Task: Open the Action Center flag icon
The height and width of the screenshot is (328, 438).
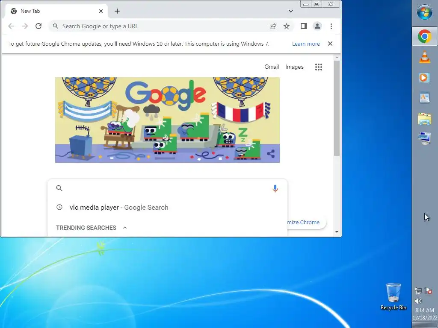Action: click(x=429, y=291)
